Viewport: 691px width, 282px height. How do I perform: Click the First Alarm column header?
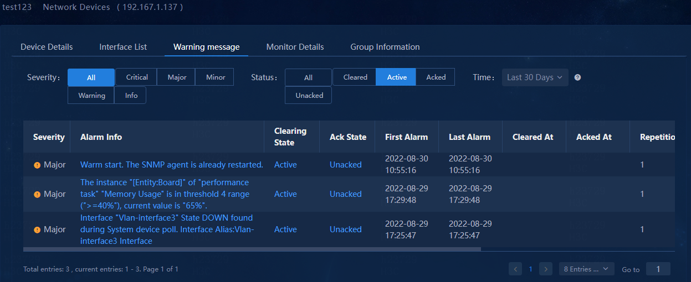[x=406, y=137]
